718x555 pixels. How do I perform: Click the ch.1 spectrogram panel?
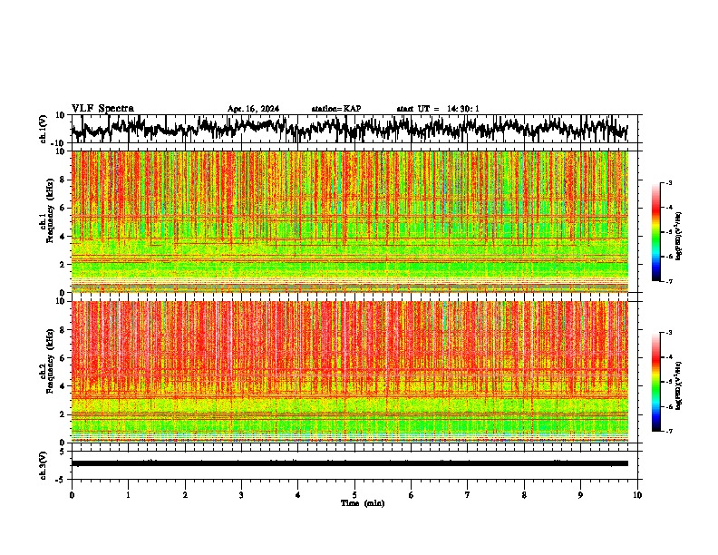(x=350, y=221)
